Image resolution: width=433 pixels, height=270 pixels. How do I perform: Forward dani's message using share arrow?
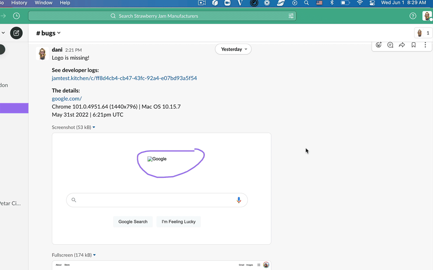402,45
